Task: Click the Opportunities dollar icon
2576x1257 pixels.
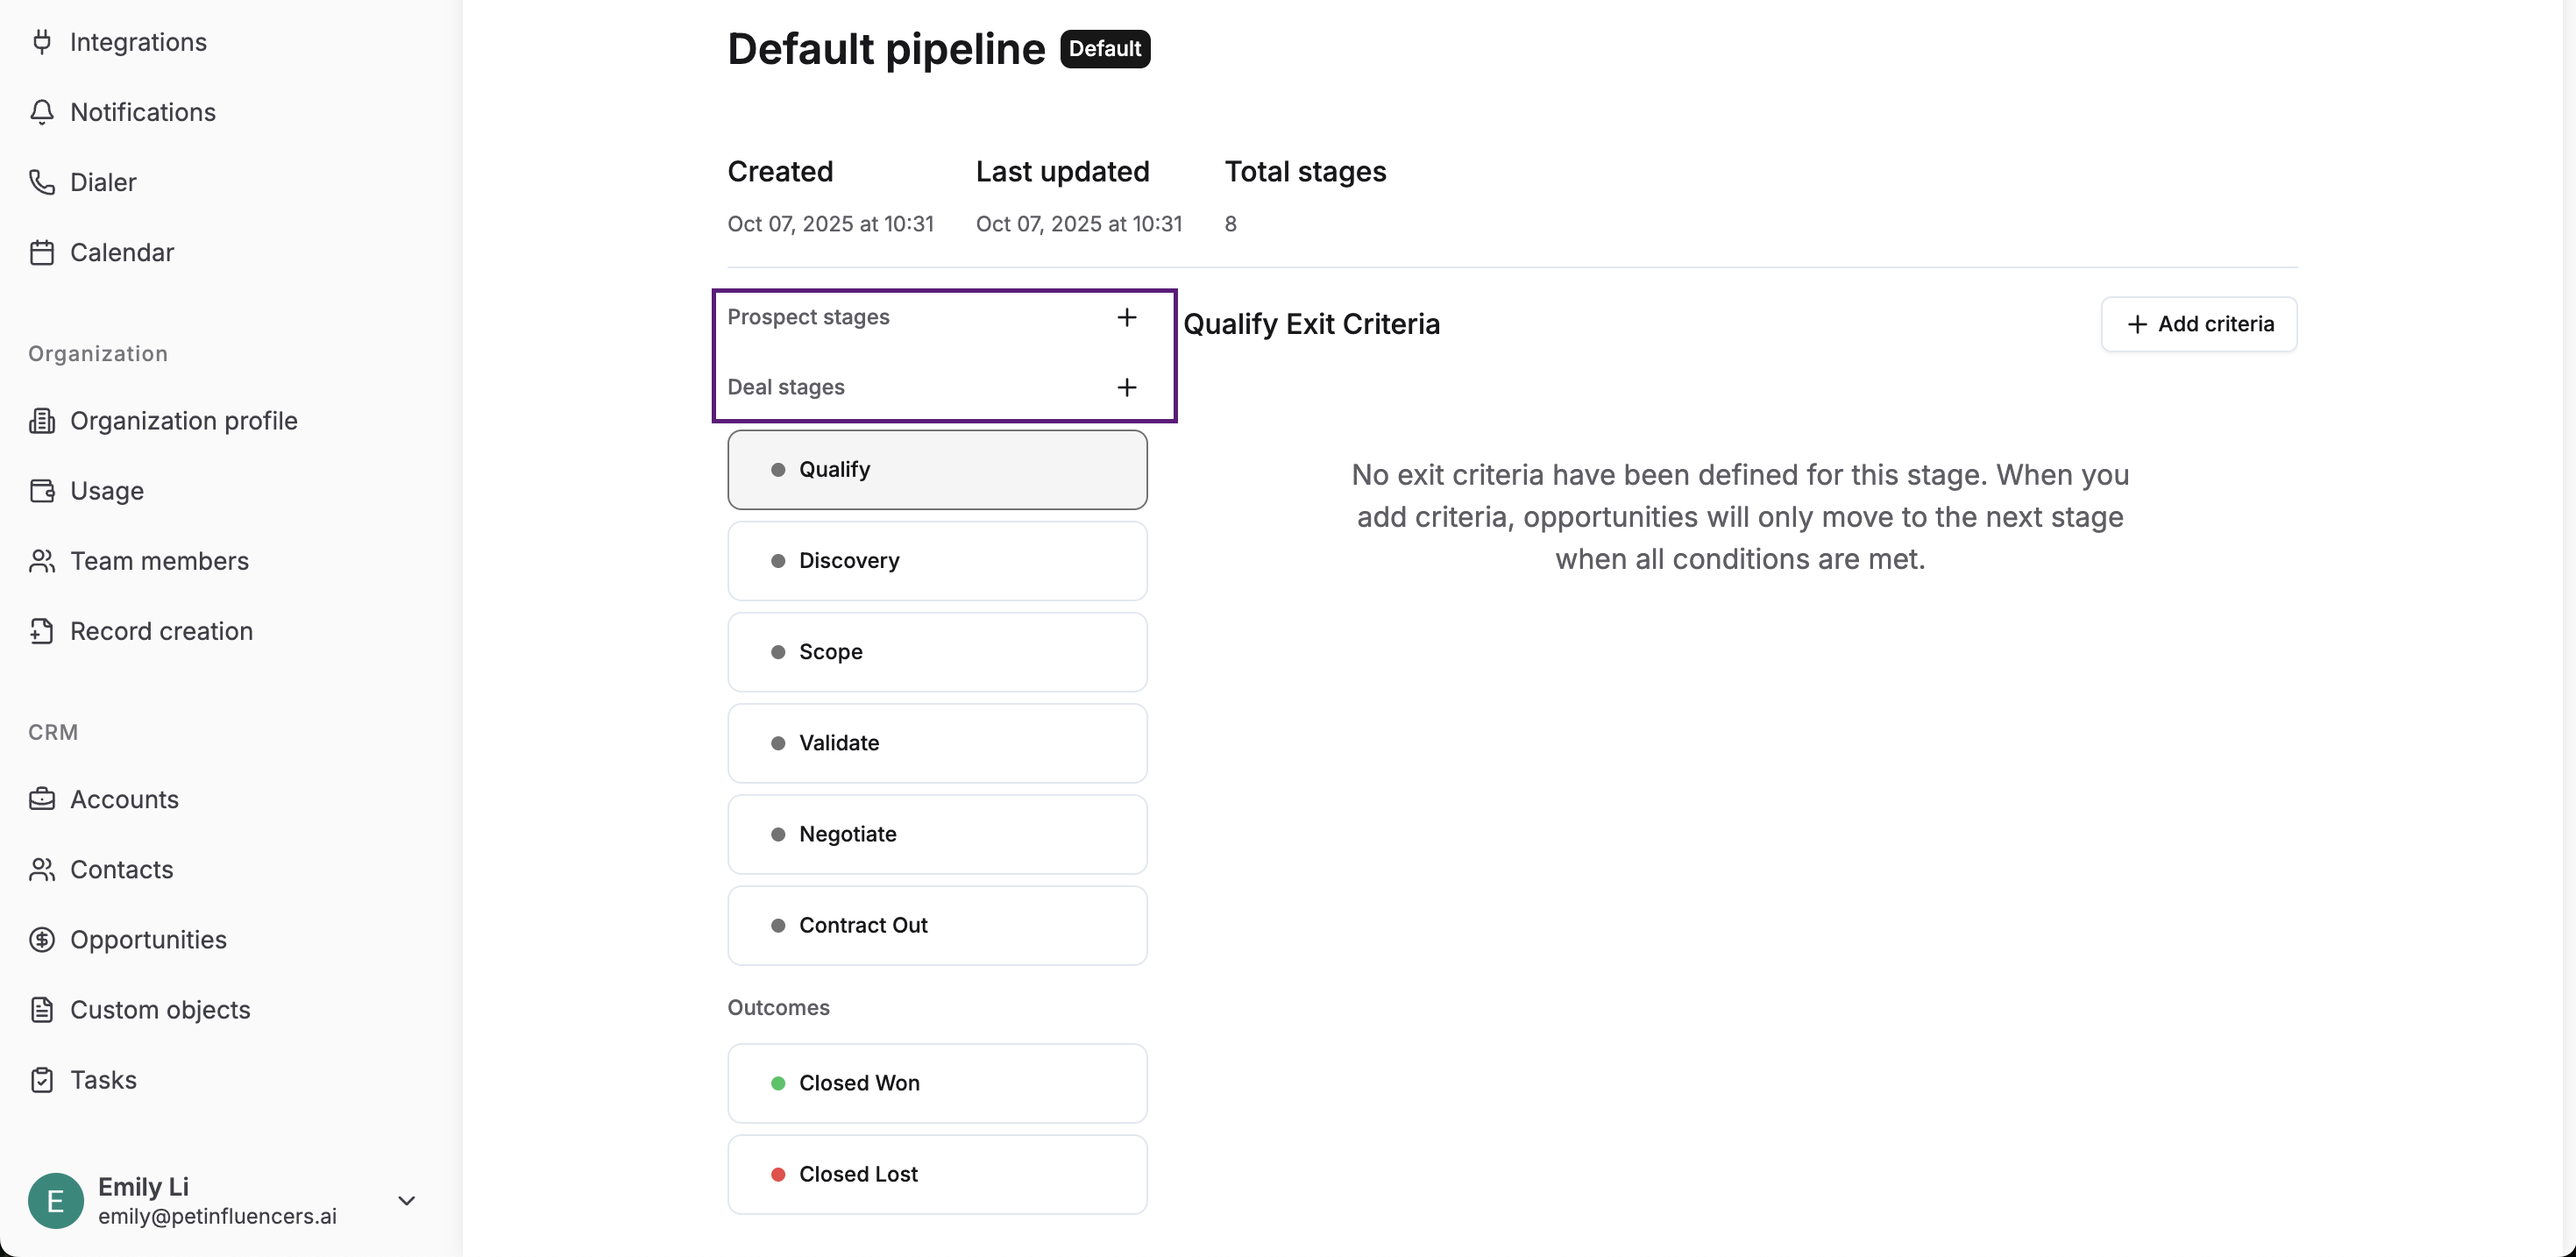Action: [41, 940]
